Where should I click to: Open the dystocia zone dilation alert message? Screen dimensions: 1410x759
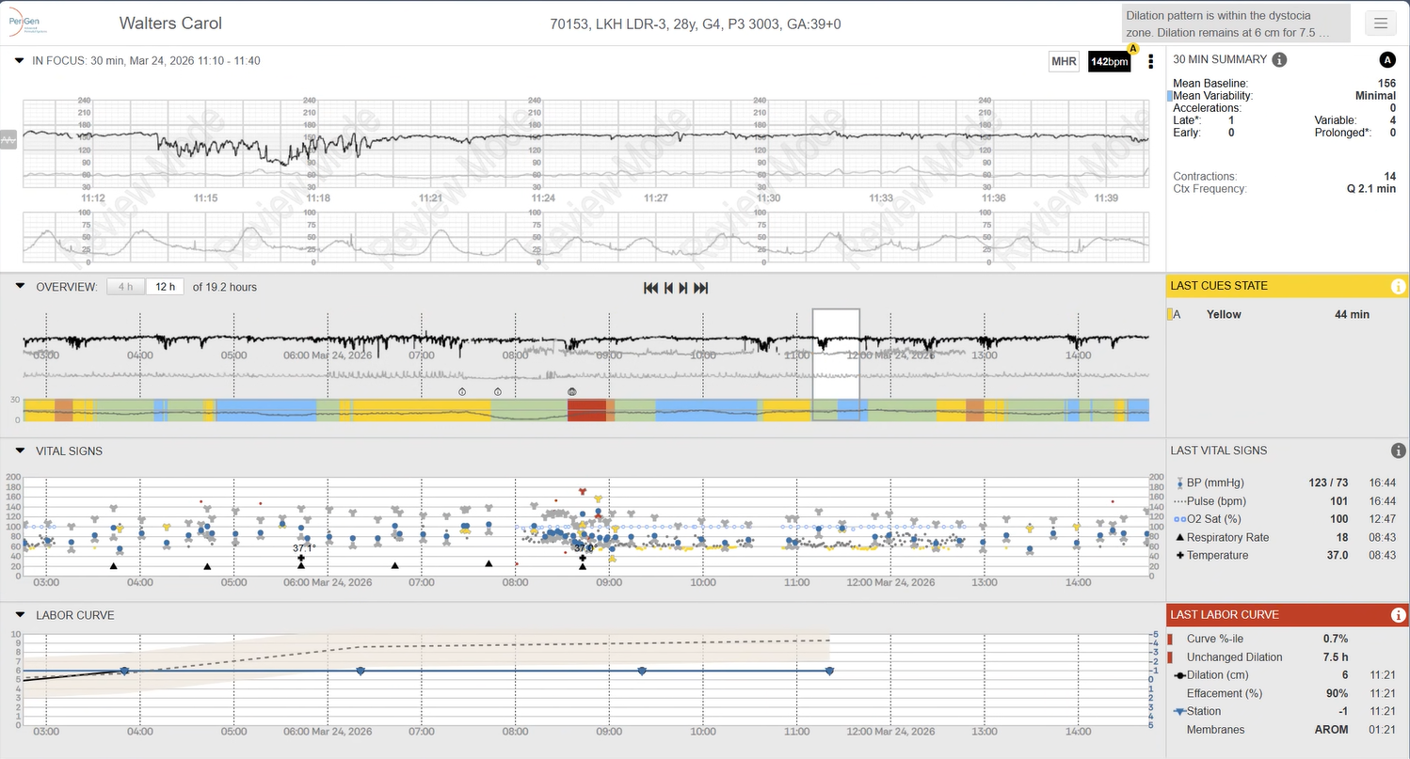1236,24
